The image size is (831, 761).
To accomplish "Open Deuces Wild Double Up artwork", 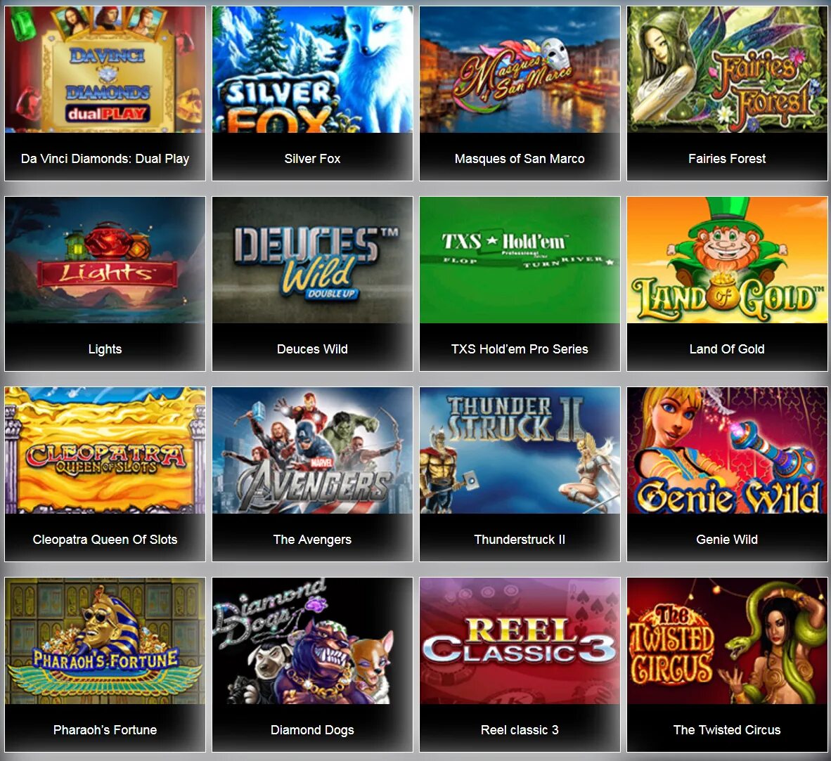I will click(x=312, y=260).
